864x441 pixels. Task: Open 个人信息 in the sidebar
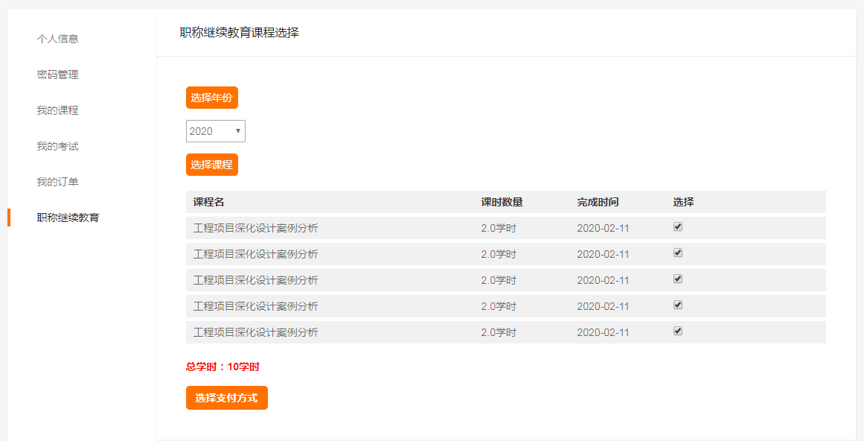coord(57,39)
